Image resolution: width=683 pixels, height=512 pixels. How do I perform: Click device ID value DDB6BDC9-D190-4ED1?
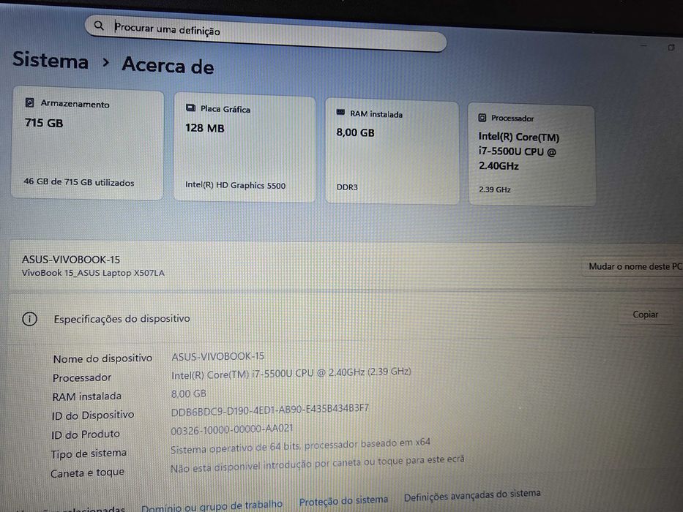pos(269,410)
